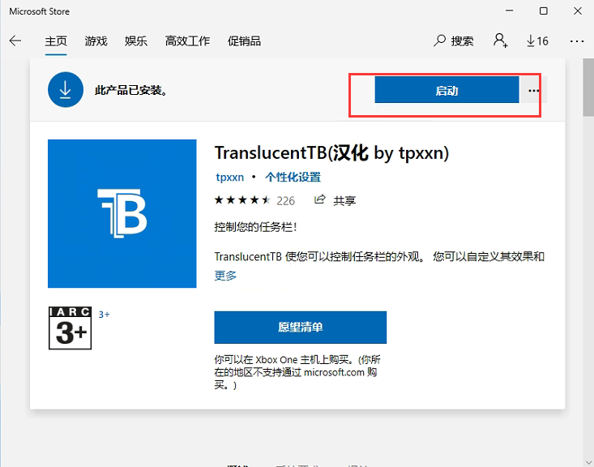Go back using the back arrow
This screenshot has height=467, width=594.
15,41
